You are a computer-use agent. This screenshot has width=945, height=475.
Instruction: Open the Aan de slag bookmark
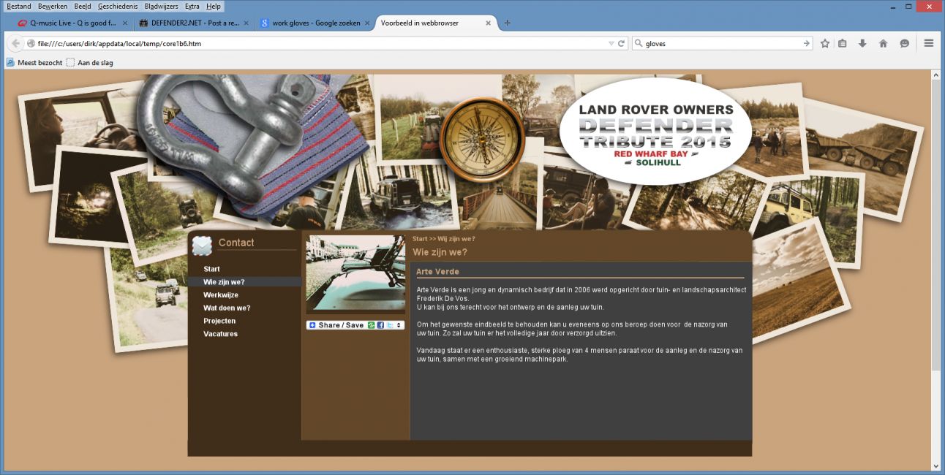point(90,63)
